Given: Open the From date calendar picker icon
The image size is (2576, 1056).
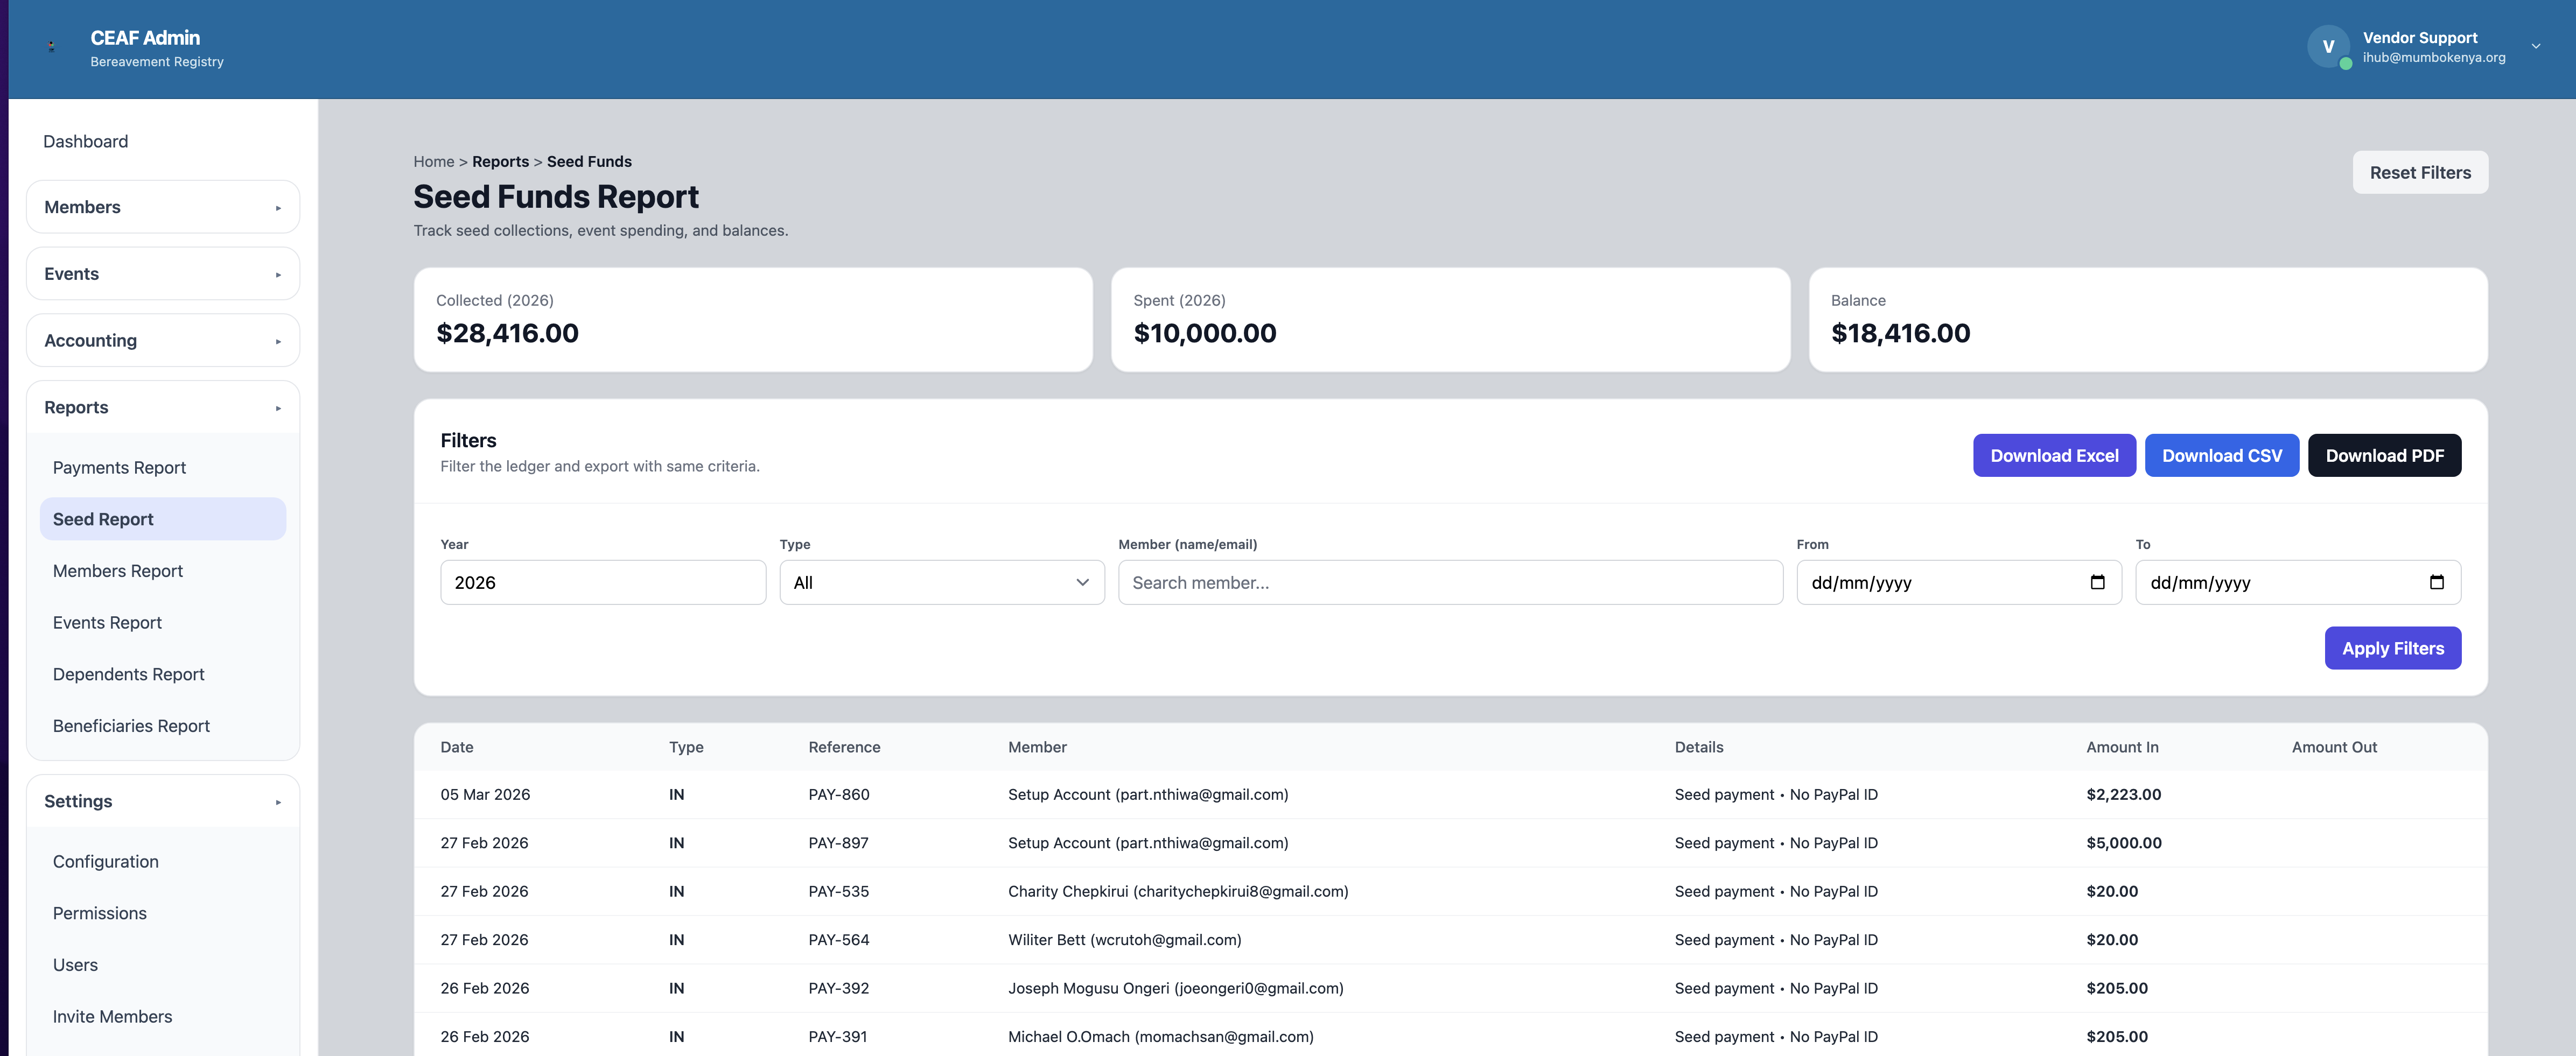Looking at the screenshot, I should [x=2097, y=582].
